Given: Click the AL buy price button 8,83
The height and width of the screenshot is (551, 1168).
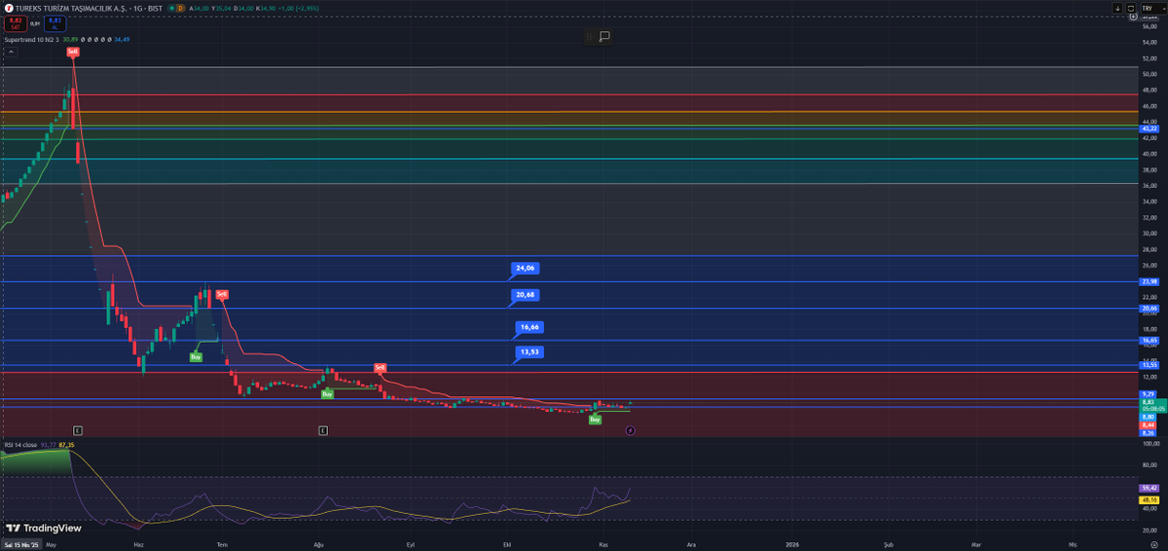Looking at the screenshot, I should (x=55, y=24).
